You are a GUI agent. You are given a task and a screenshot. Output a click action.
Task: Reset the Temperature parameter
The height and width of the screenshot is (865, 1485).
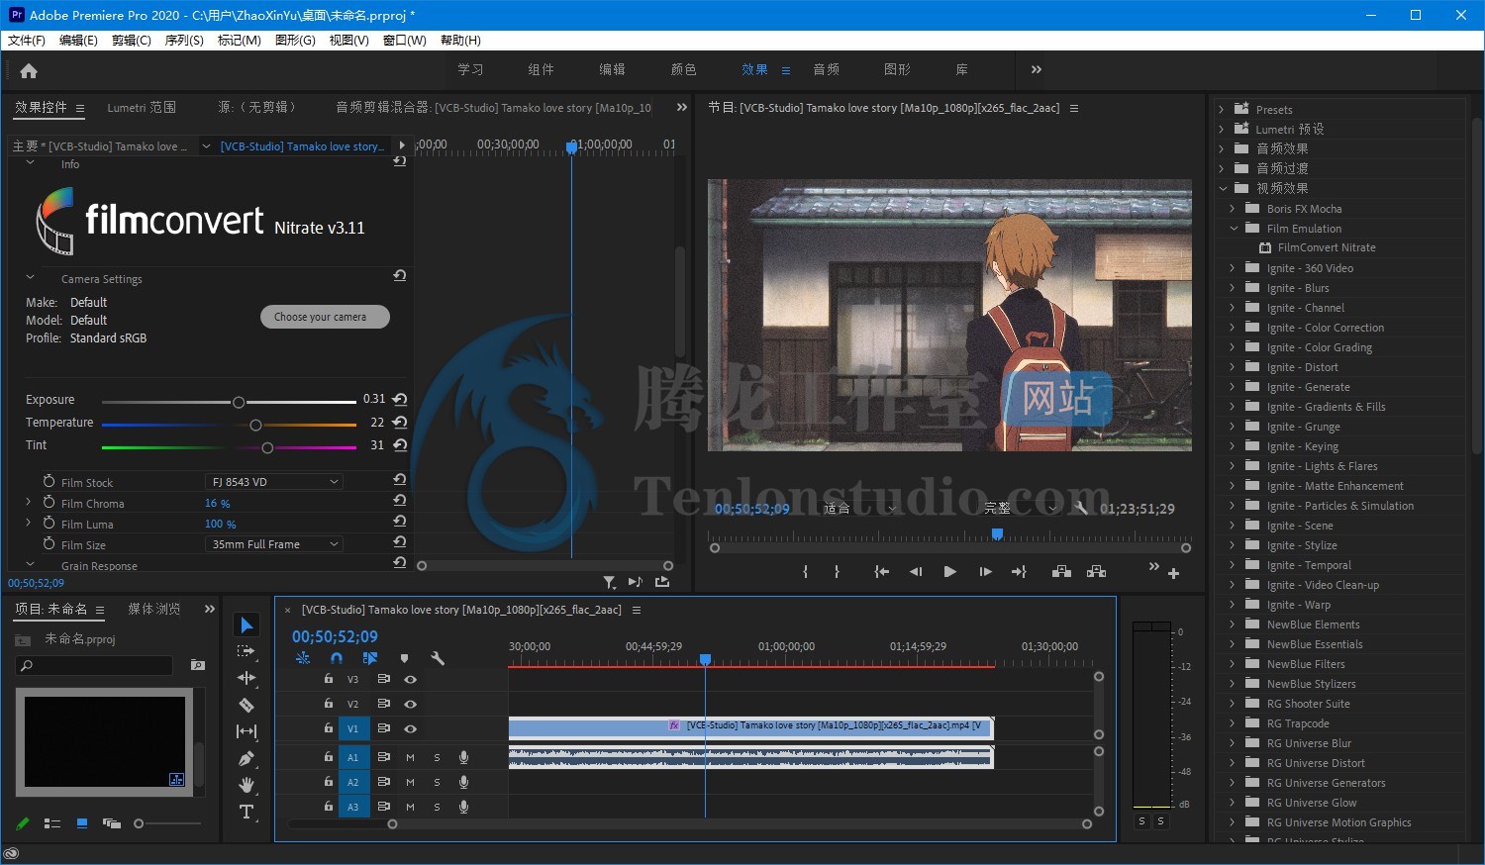400,422
